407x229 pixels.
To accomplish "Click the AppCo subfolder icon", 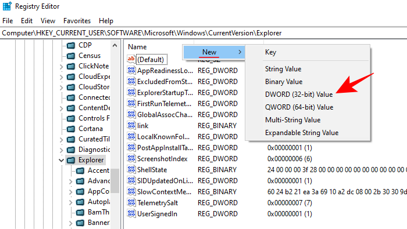I will coord(80,191).
